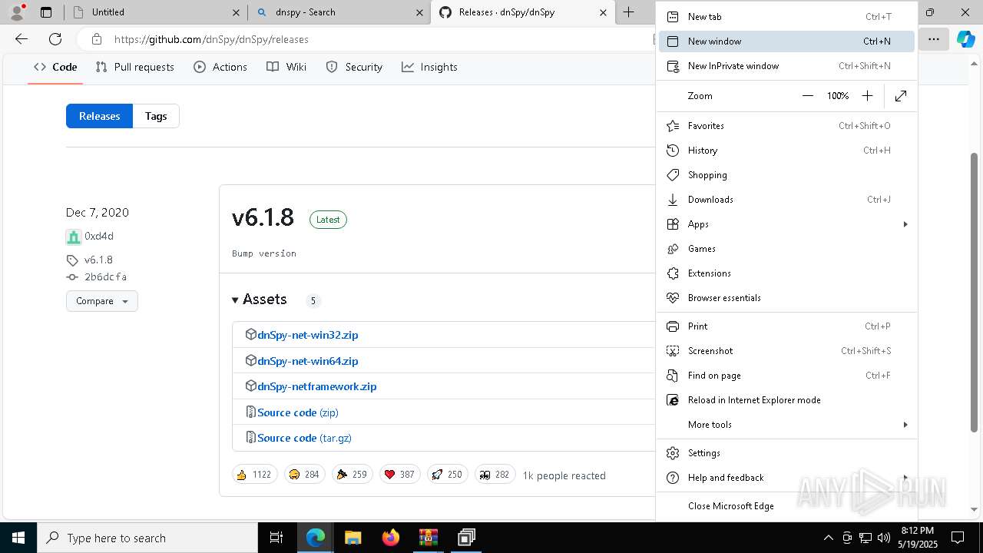Close the Untitled tab

[x=235, y=12]
